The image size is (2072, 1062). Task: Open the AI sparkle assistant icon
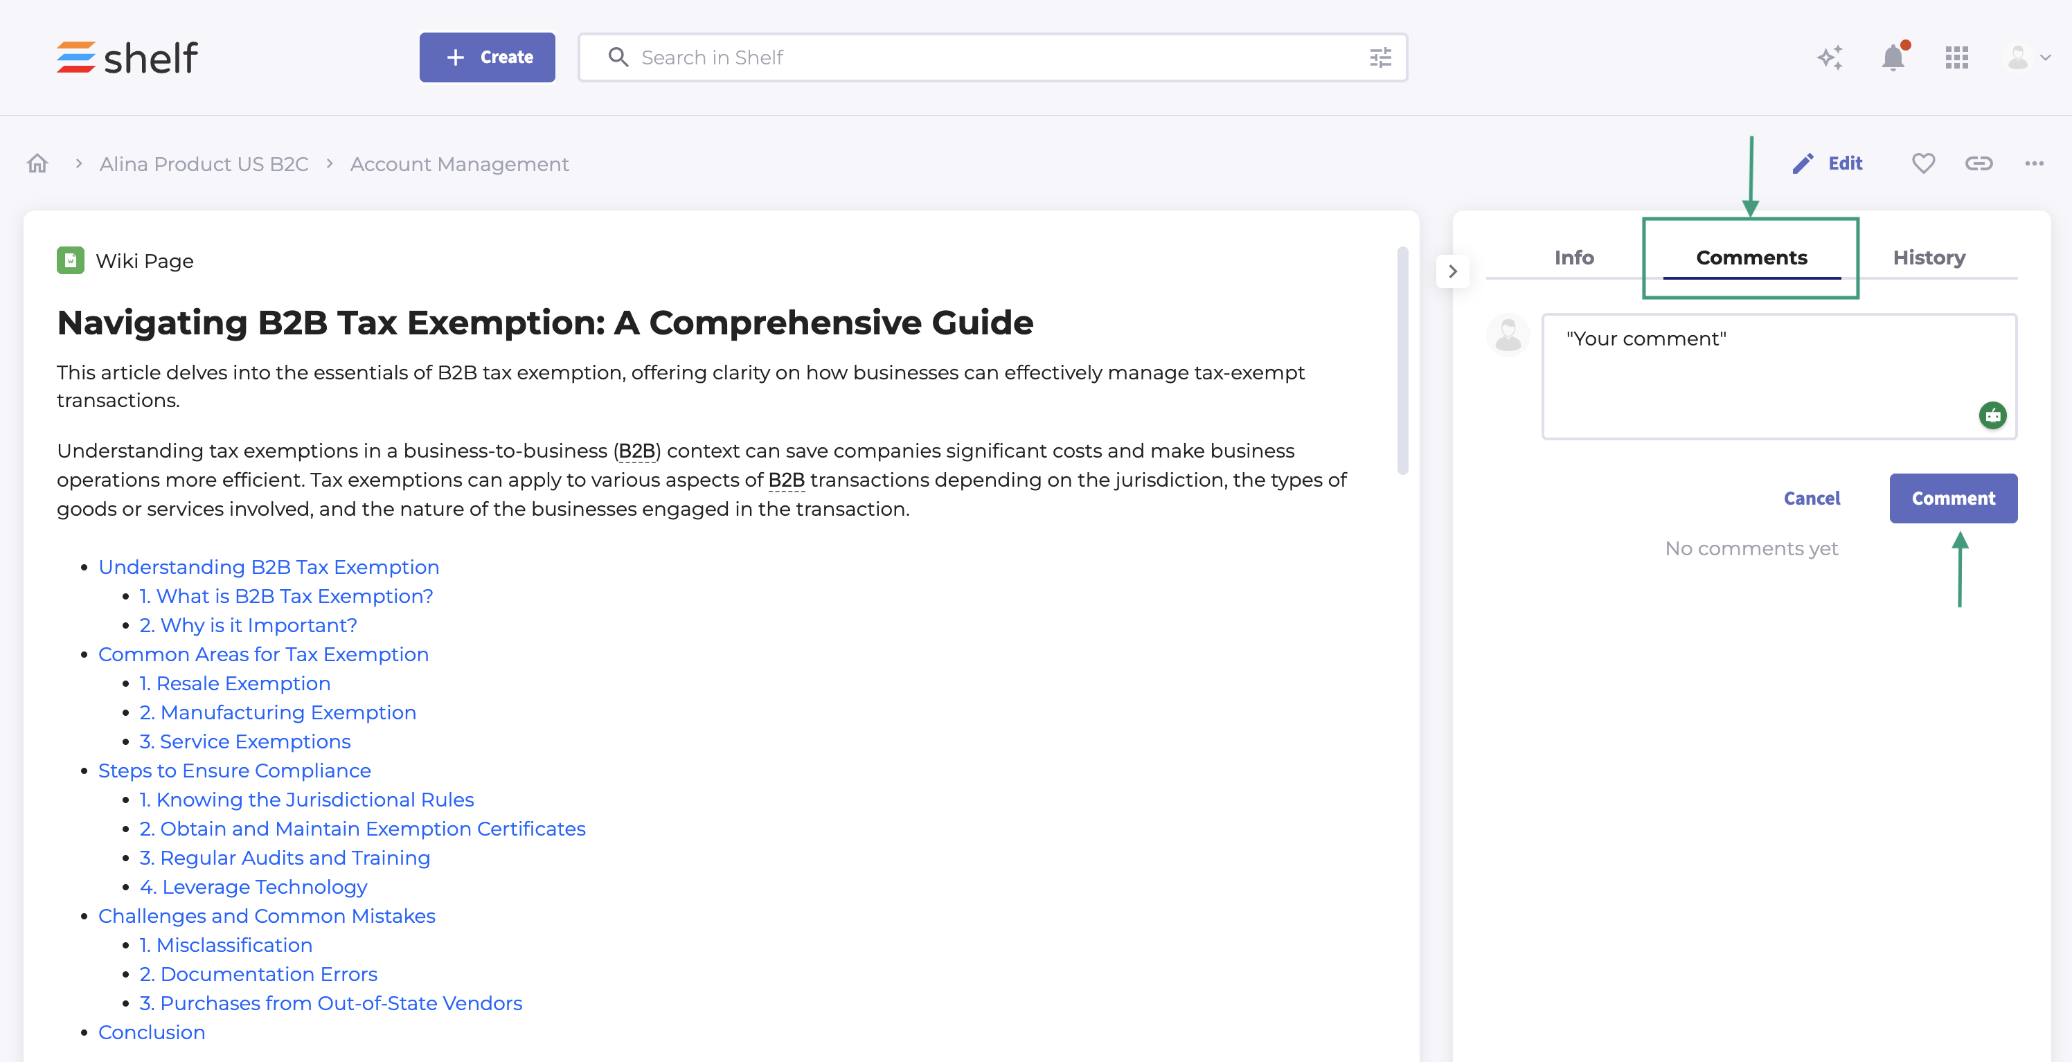(x=1830, y=57)
